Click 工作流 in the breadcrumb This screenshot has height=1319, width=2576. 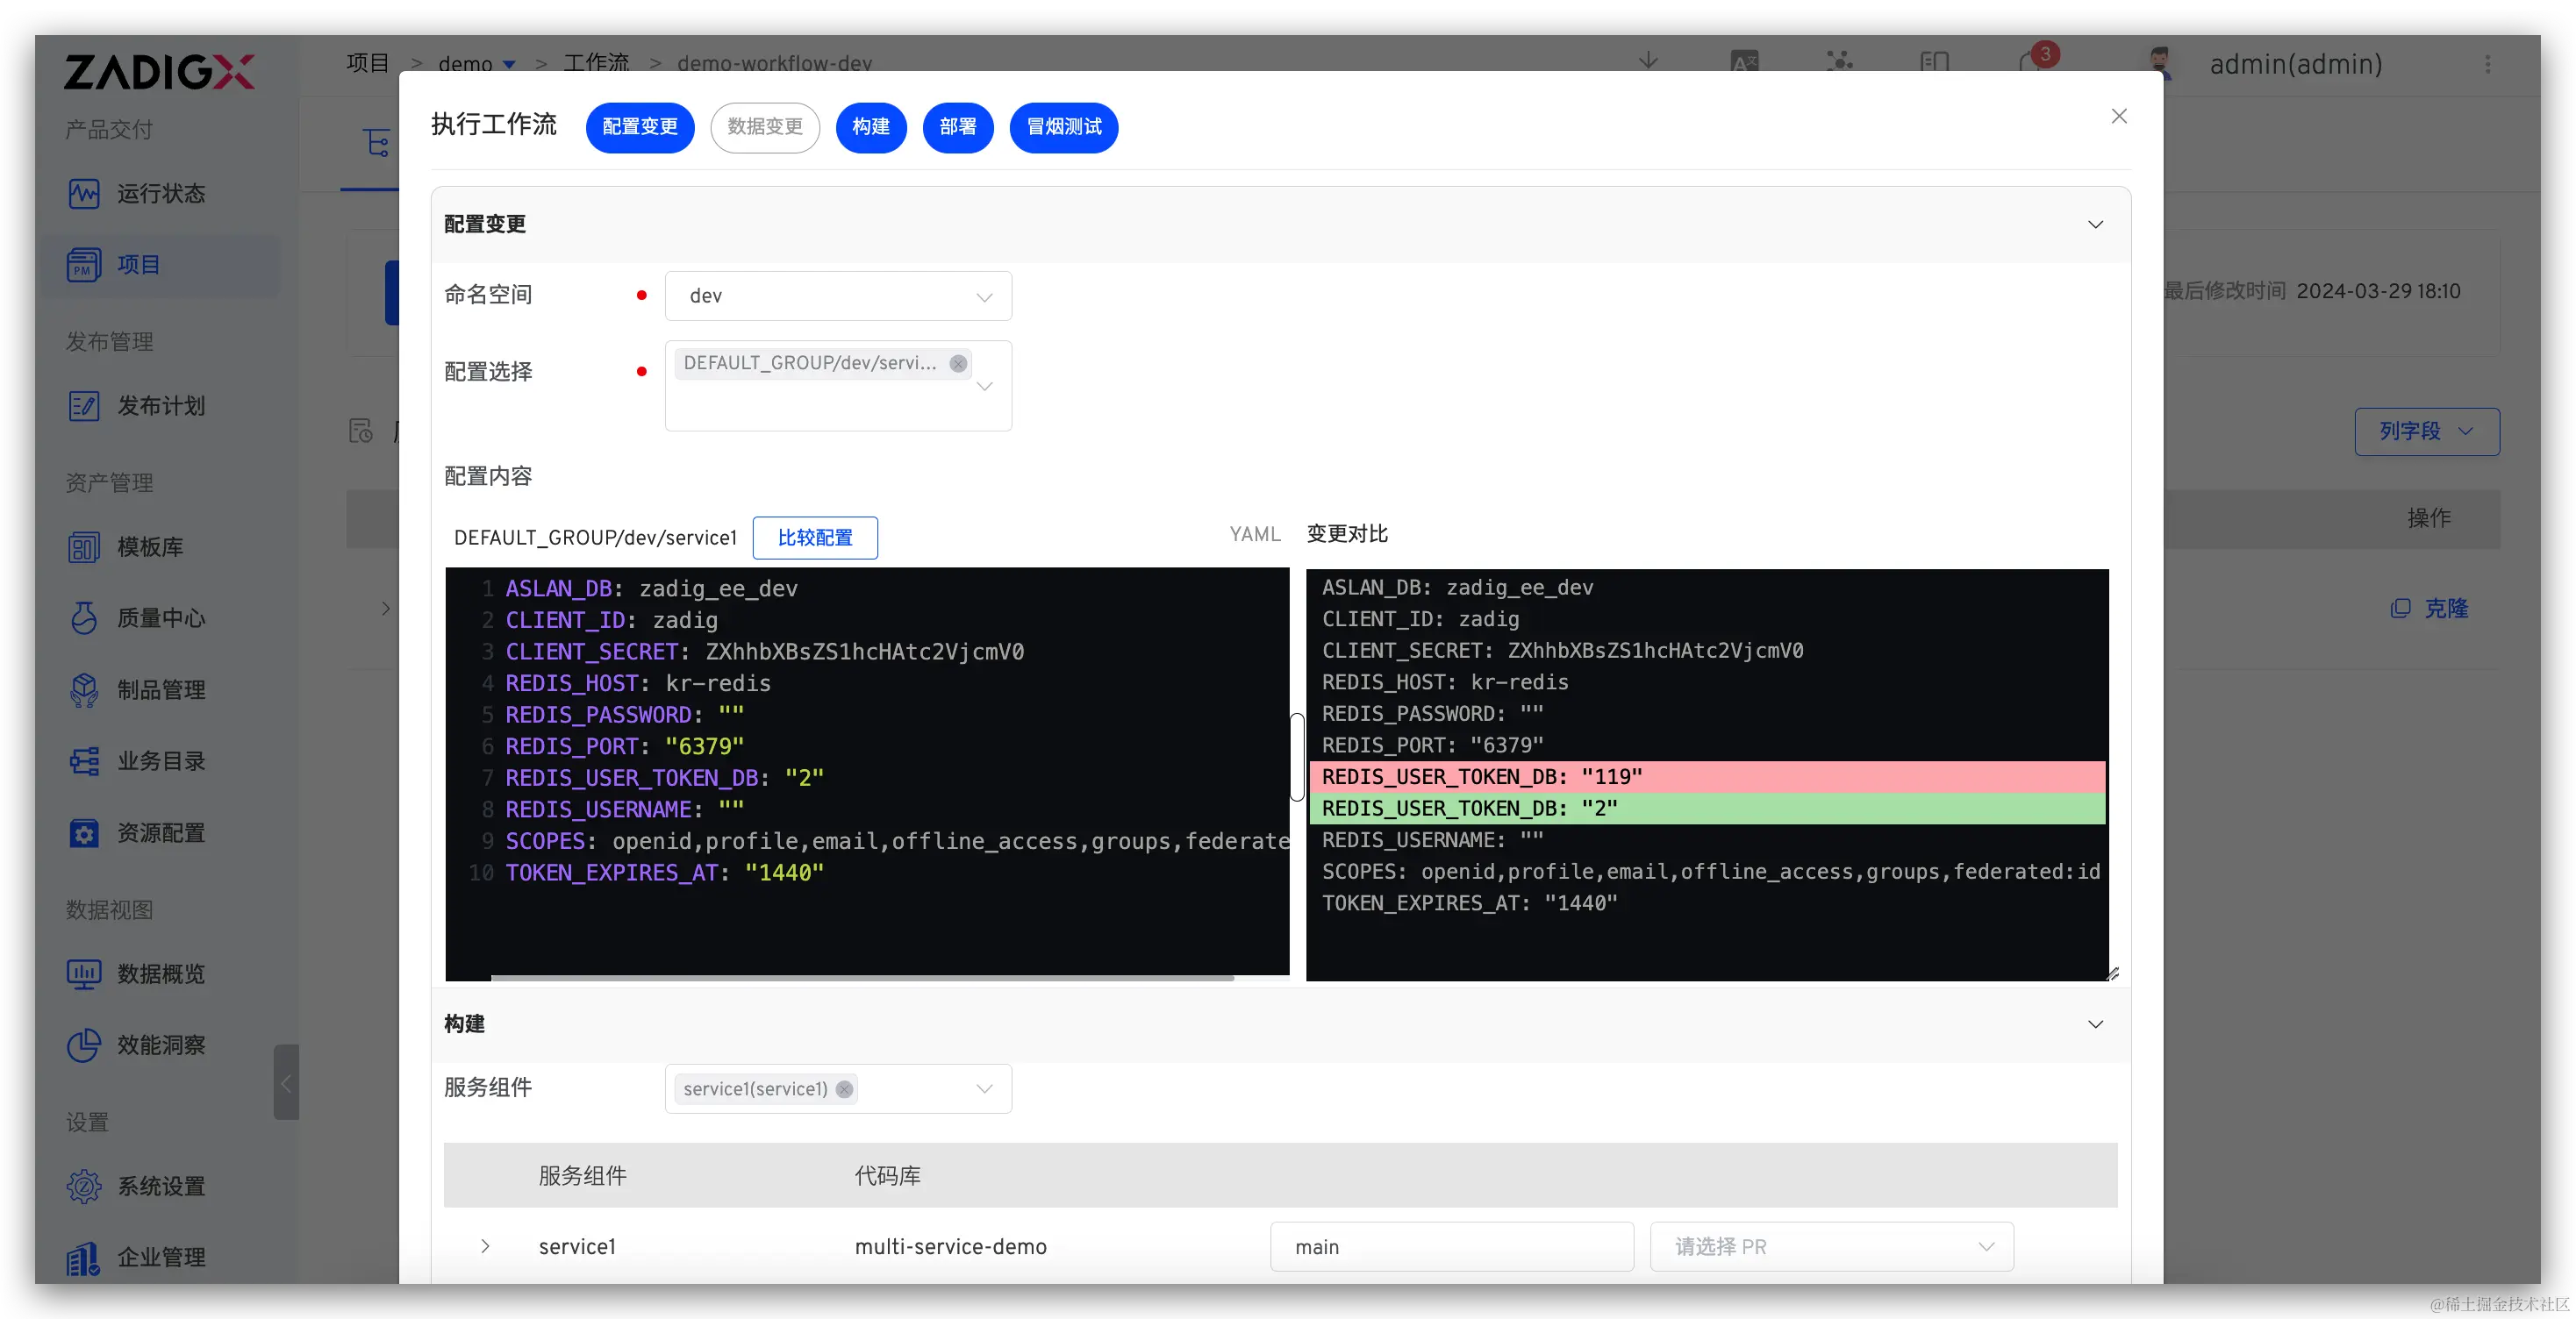click(596, 63)
